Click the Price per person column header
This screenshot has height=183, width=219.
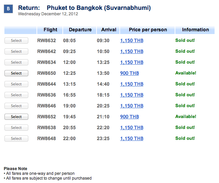click(x=148, y=30)
